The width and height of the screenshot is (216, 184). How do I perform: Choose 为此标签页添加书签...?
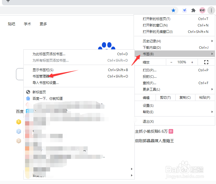[x=79, y=54]
